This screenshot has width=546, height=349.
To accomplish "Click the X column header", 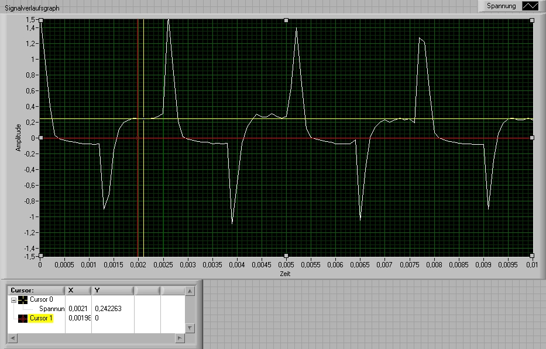I will (x=78, y=290).
